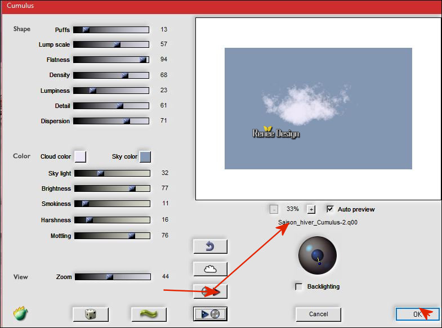
Task: Click the Density slider
Action: point(111,75)
